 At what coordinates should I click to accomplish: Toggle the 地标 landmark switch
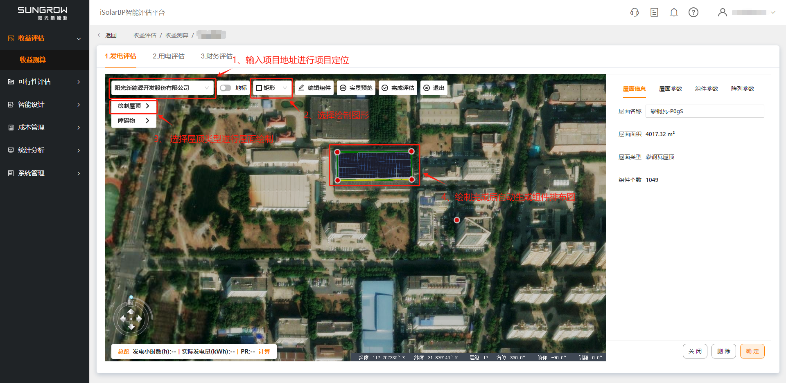[226, 88]
